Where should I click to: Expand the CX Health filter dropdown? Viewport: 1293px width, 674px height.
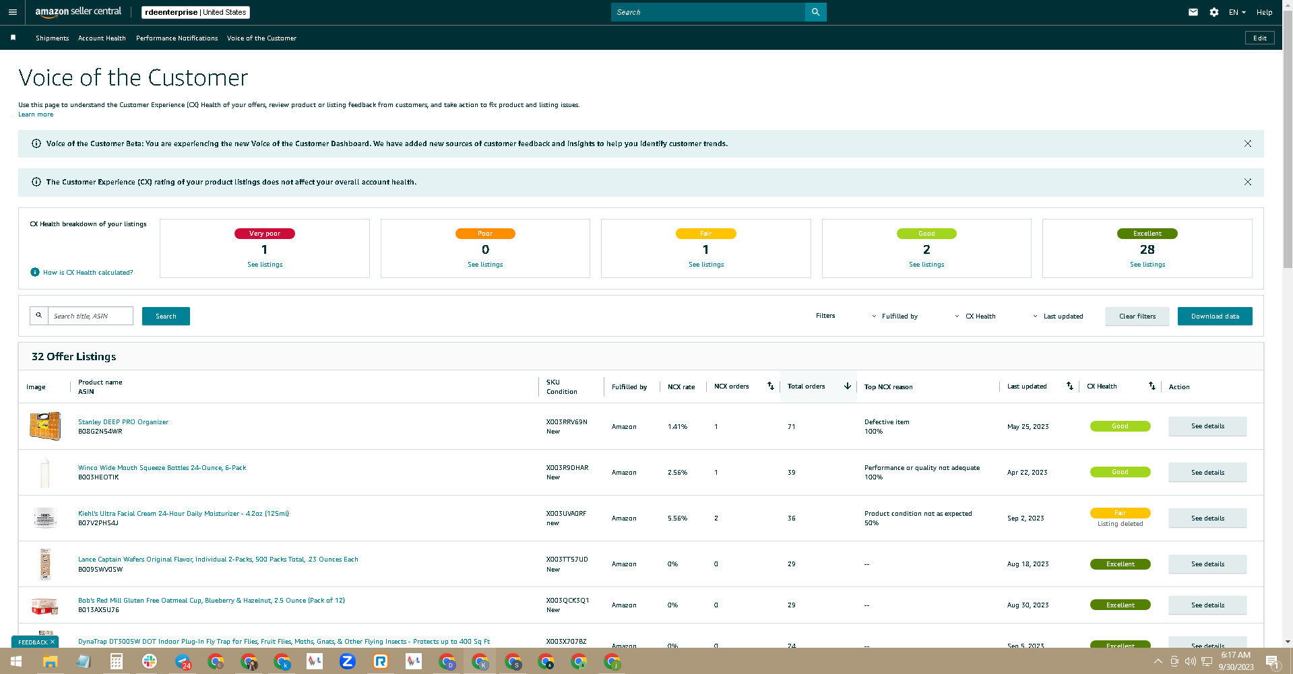[975, 316]
